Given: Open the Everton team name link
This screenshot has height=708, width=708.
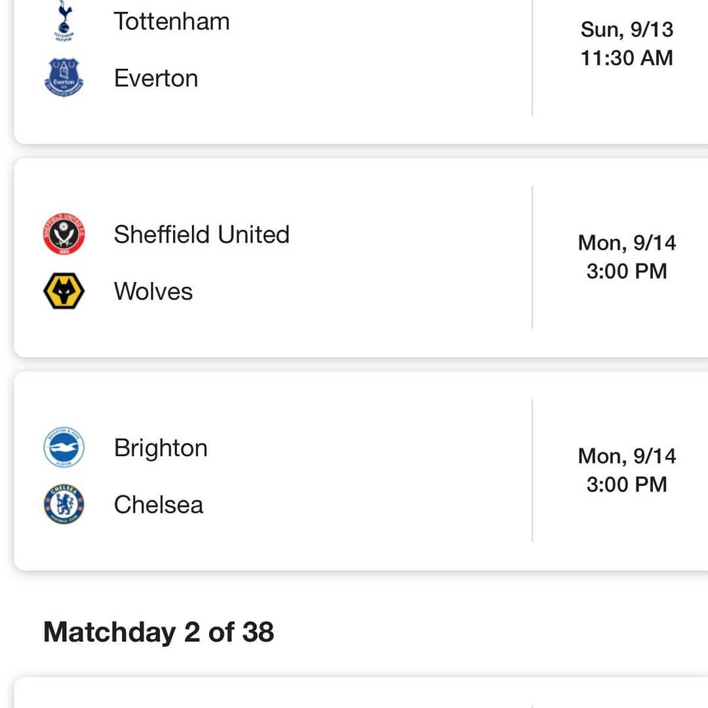Looking at the screenshot, I should coord(156,78).
